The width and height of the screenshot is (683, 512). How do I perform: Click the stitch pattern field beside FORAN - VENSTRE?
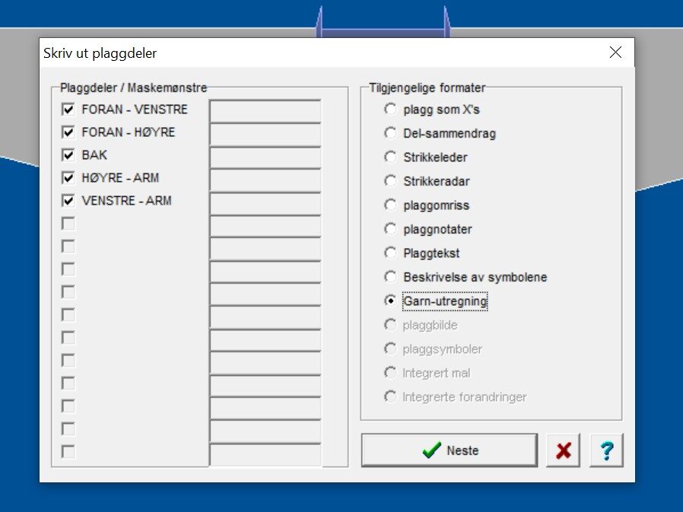click(x=265, y=110)
